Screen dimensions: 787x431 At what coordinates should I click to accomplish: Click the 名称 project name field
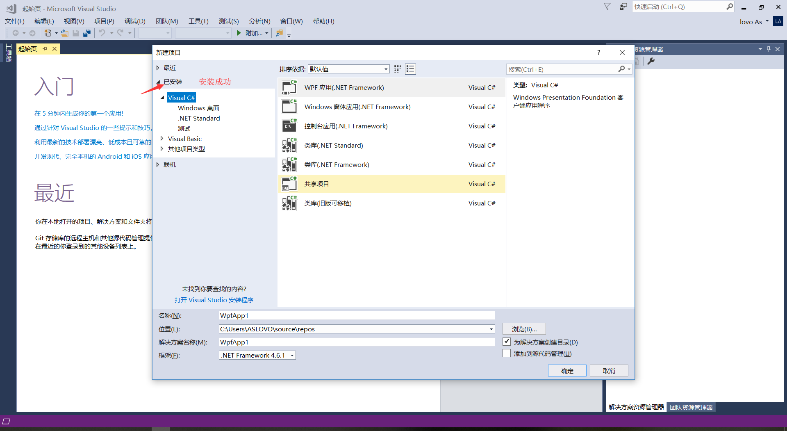tap(357, 315)
